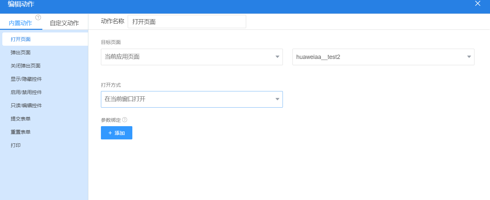Click the 添加 button
The height and width of the screenshot is (200, 490).
point(116,133)
